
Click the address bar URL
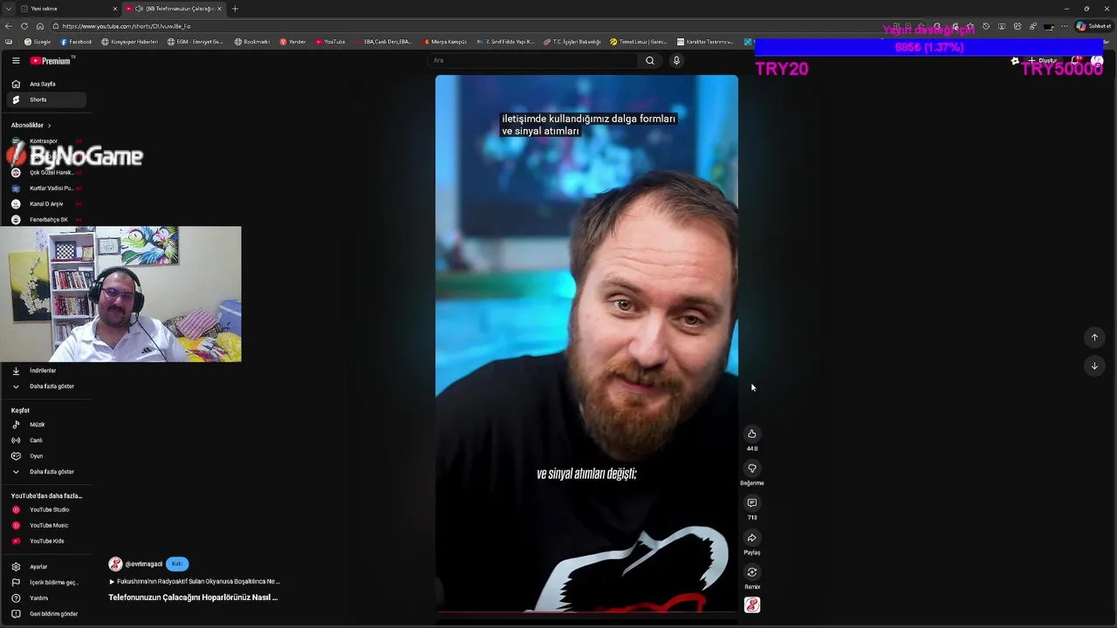click(127, 26)
